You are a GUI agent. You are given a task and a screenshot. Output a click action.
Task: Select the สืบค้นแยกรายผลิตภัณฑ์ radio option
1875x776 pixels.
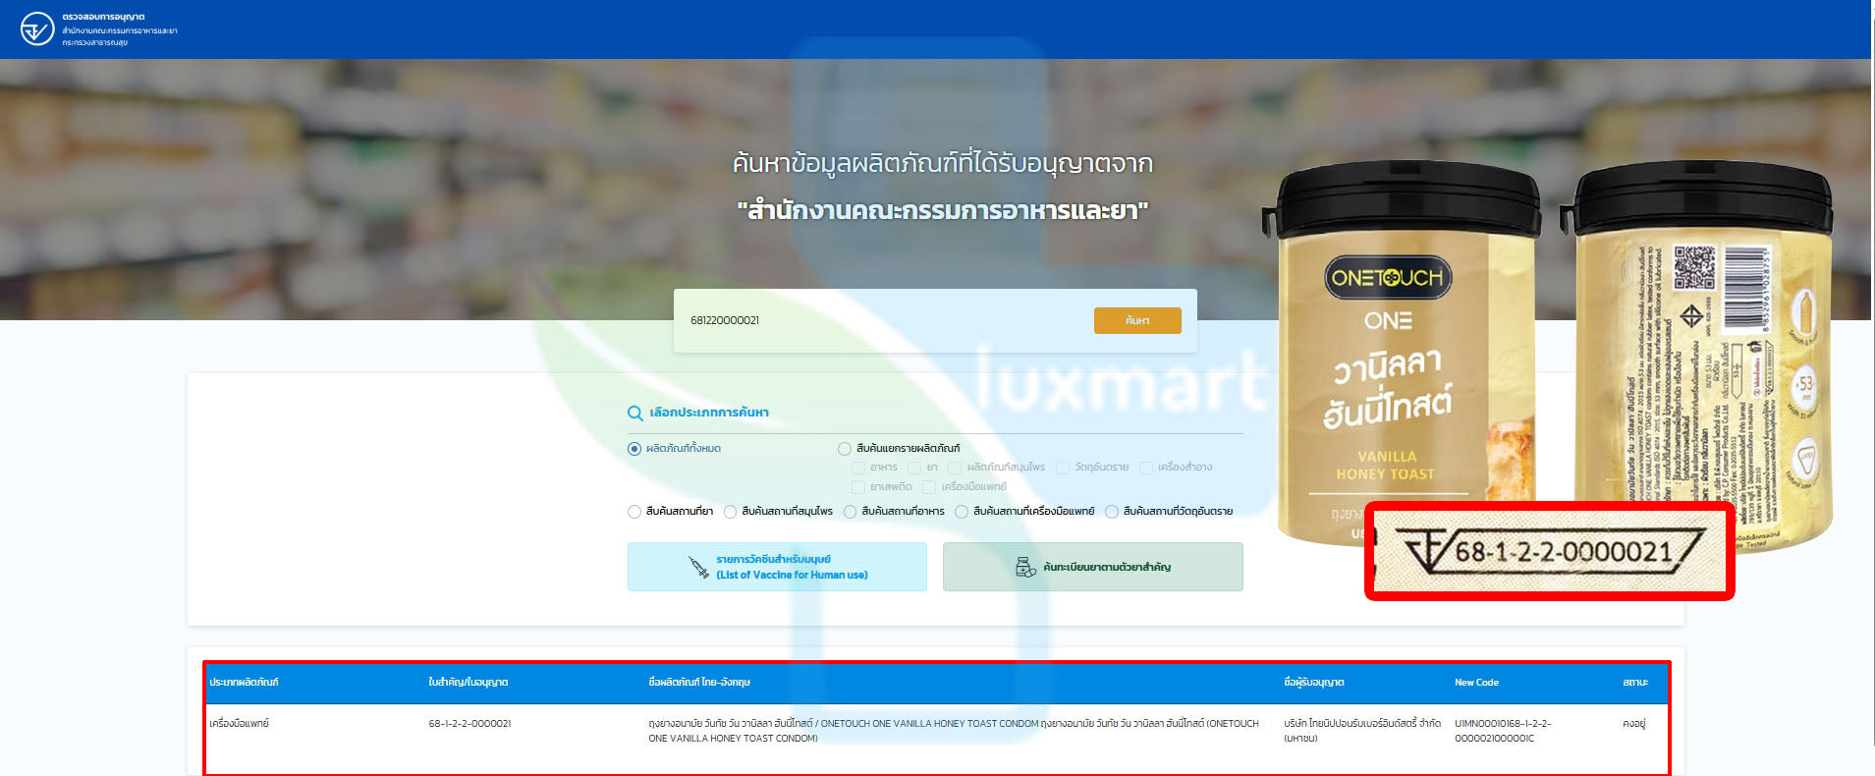click(x=844, y=449)
